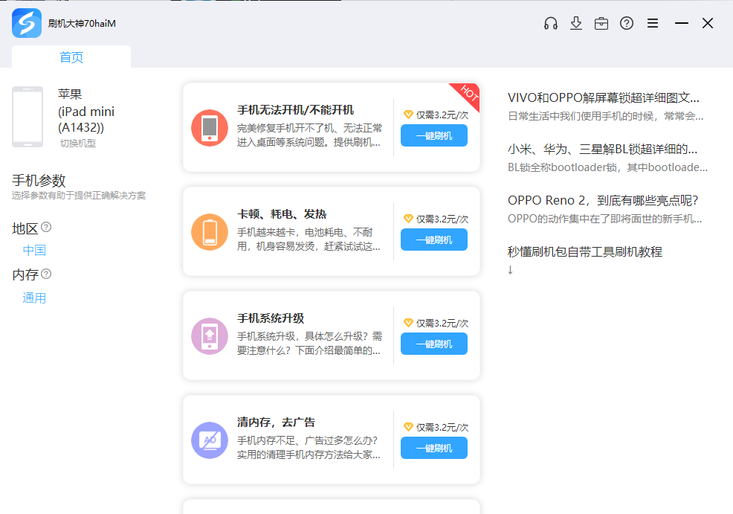Click summary BL锁全称bootloader锁
Image resolution: width=733 pixels, height=514 pixels.
coord(607,167)
